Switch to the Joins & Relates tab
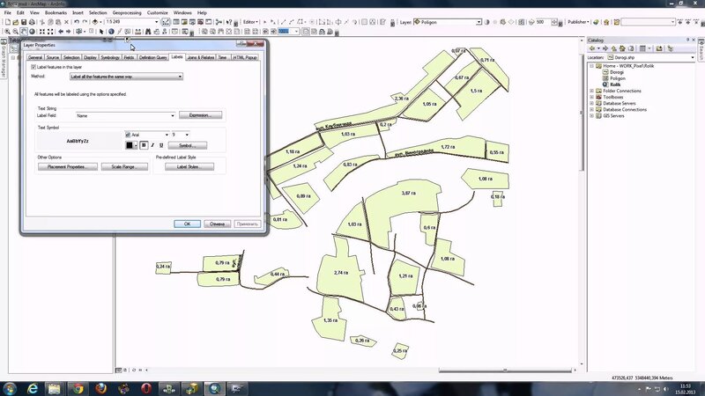 pyautogui.click(x=201, y=57)
